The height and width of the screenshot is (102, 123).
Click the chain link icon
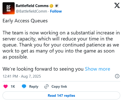pos(46,86)
